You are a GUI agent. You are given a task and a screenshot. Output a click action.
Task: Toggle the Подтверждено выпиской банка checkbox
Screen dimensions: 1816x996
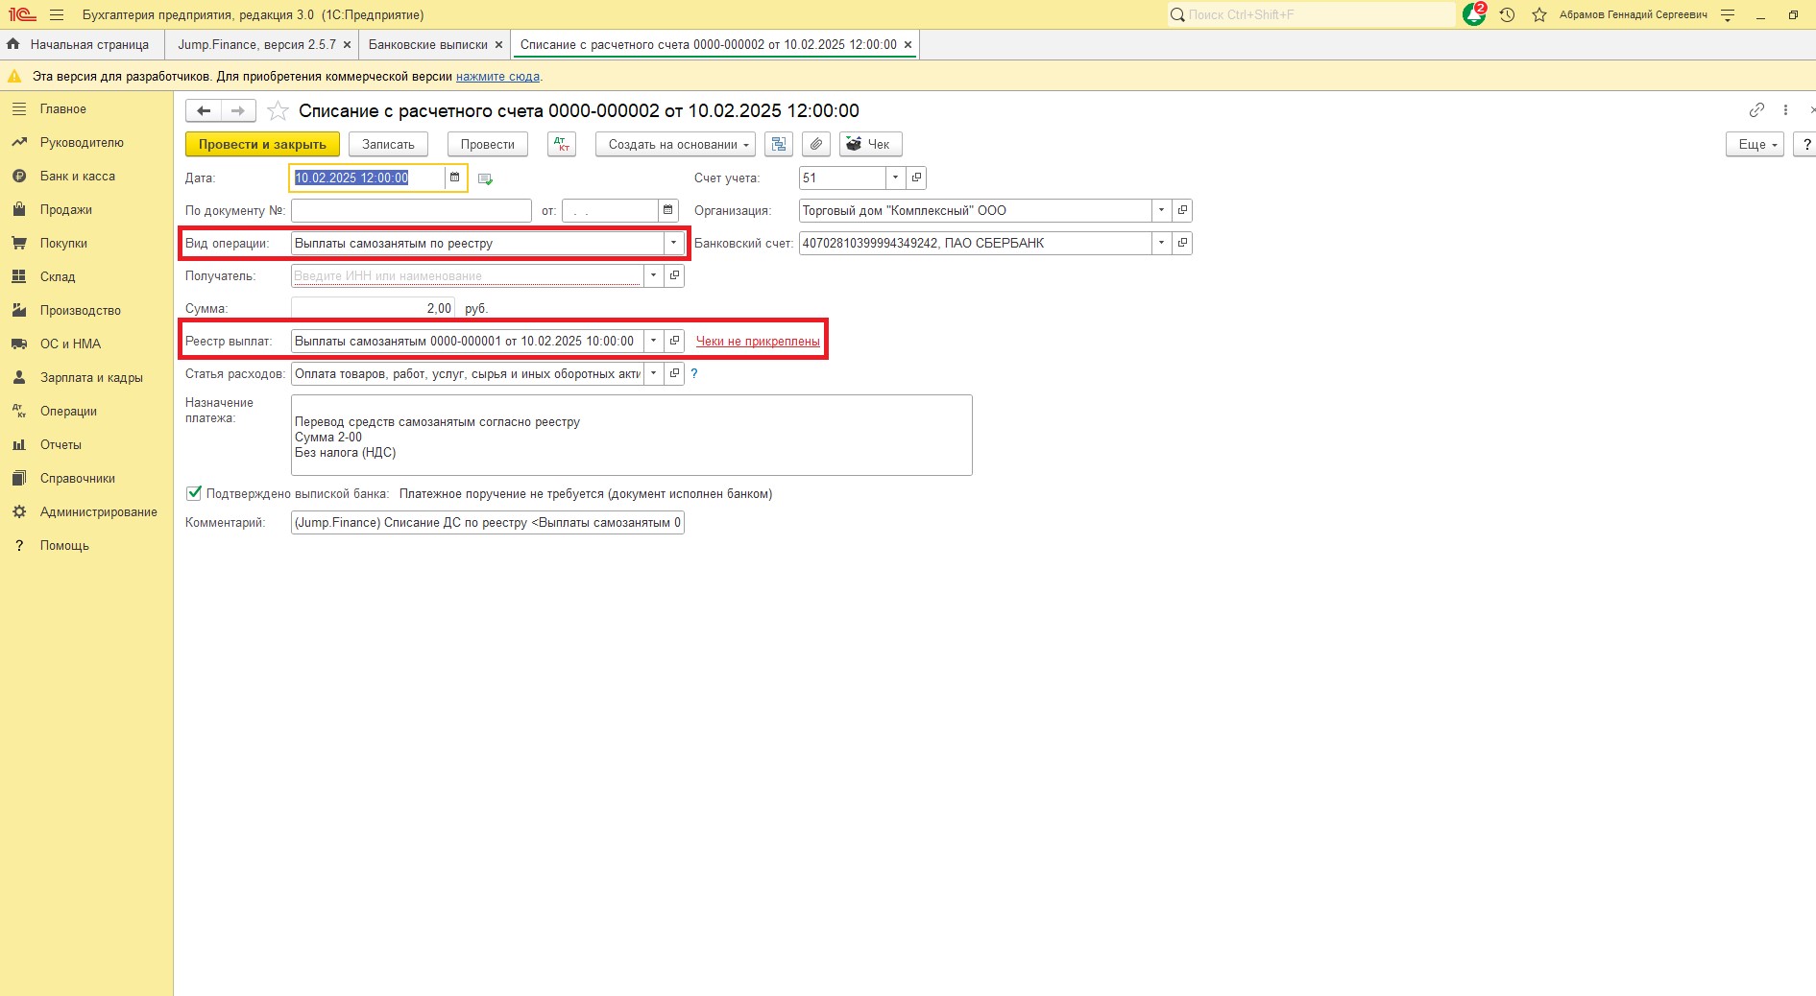pos(194,493)
